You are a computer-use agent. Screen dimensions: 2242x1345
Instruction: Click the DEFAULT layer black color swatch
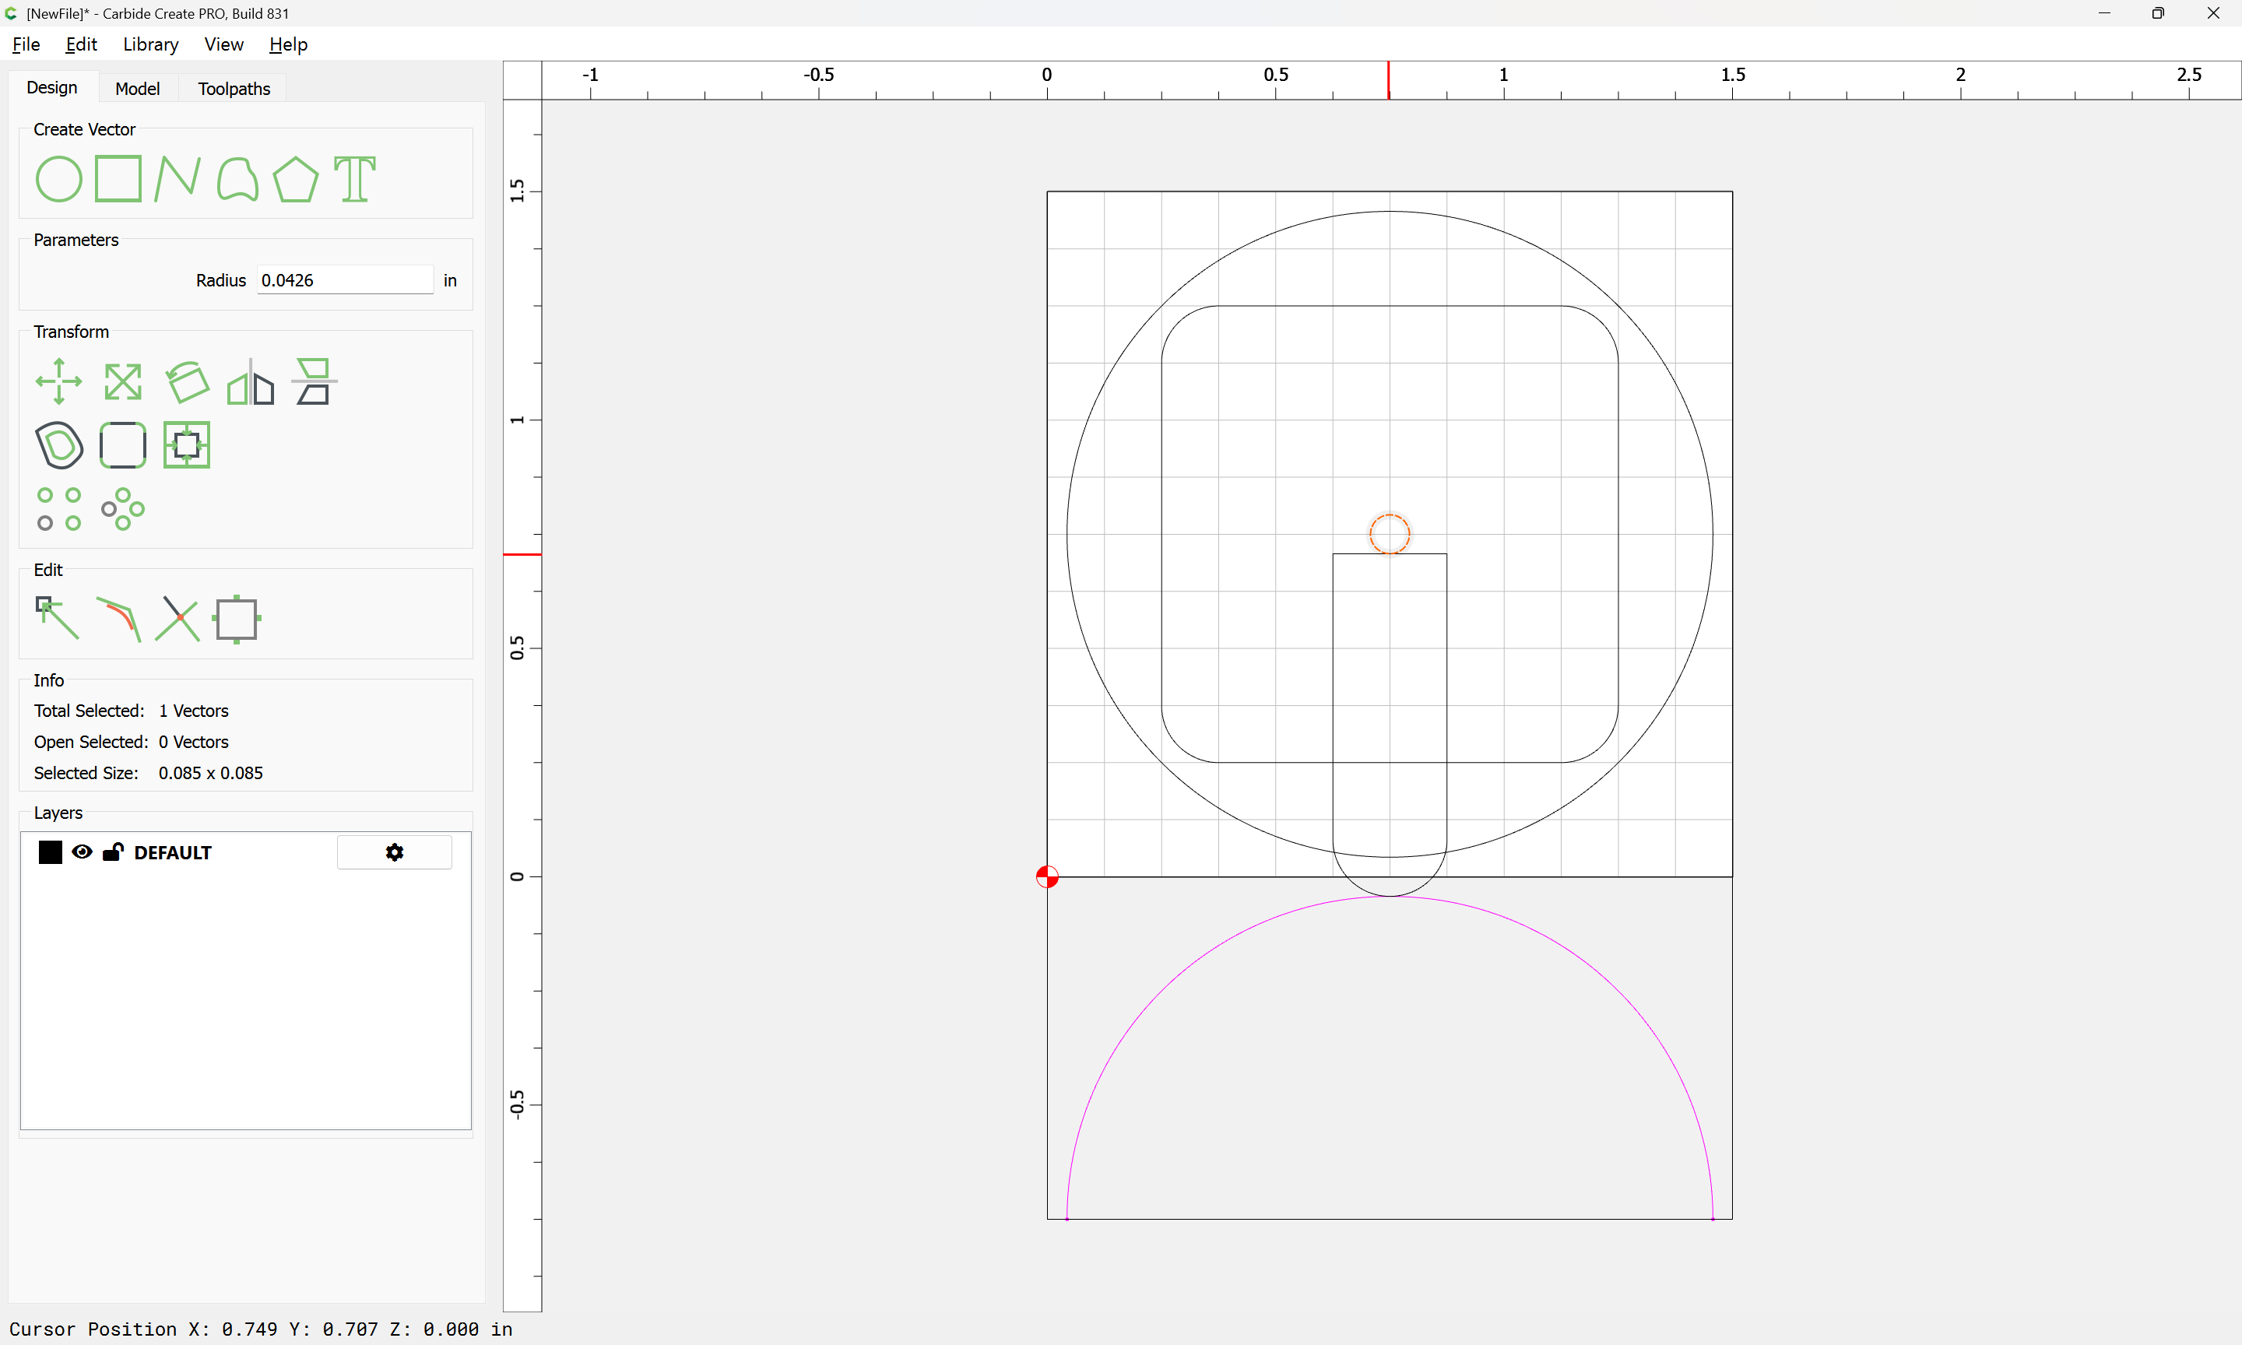[50, 852]
